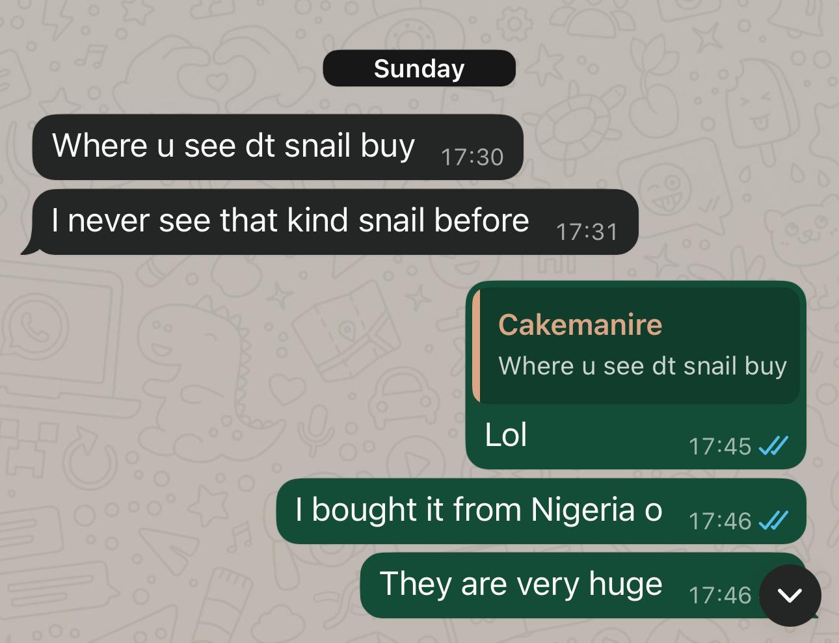The image size is (839, 643).
Task: Select the 'Lol' reply text
Action: [x=505, y=435]
